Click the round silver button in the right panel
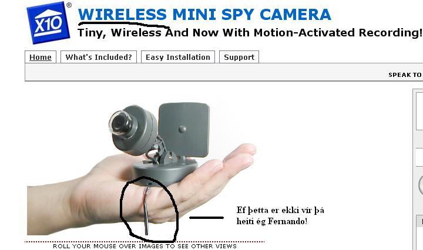Viewport: 423px width, 250px height. (421, 184)
